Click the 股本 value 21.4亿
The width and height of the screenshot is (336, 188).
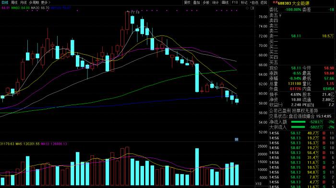click(328, 94)
